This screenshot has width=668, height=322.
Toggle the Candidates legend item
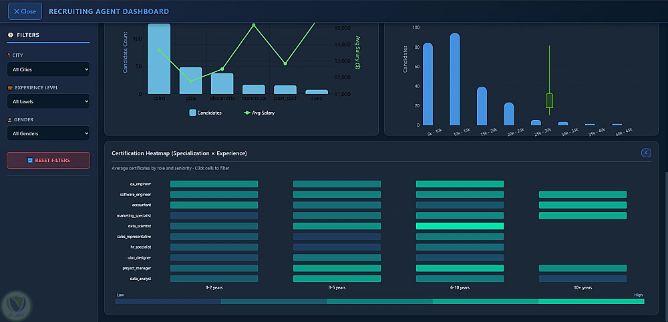(205, 113)
